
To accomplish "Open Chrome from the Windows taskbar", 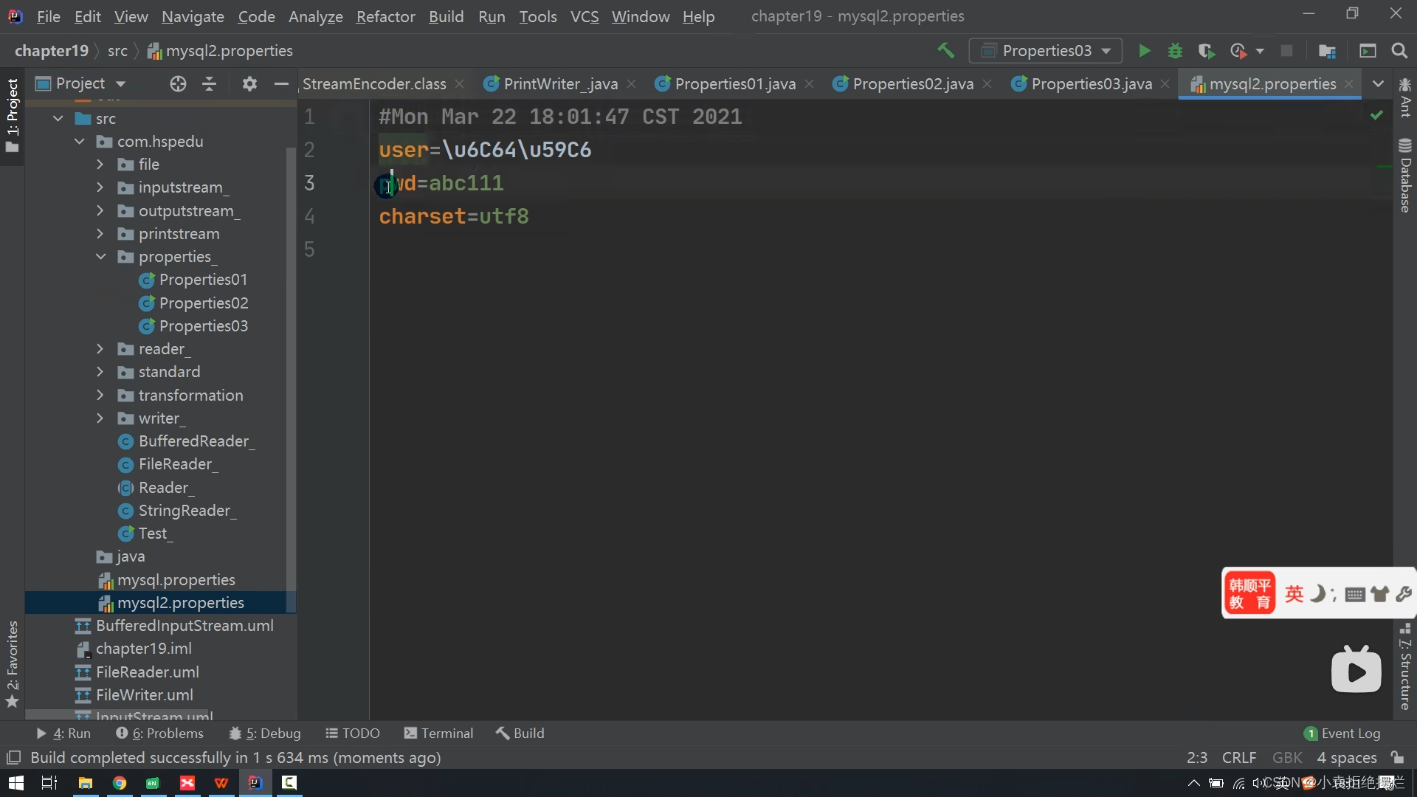I will (x=120, y=783).
